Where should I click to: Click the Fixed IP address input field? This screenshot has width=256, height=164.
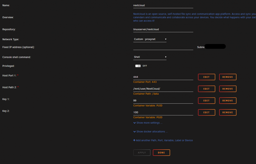[163, 47]
